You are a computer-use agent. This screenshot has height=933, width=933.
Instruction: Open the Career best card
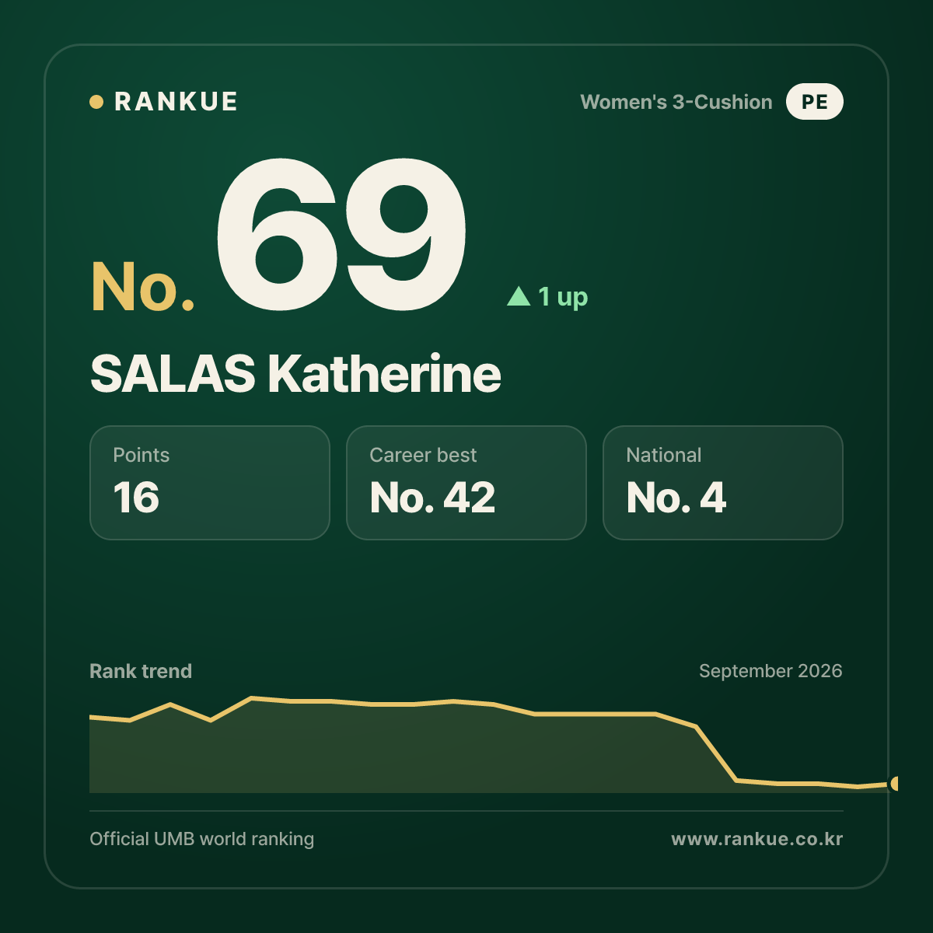466,483
